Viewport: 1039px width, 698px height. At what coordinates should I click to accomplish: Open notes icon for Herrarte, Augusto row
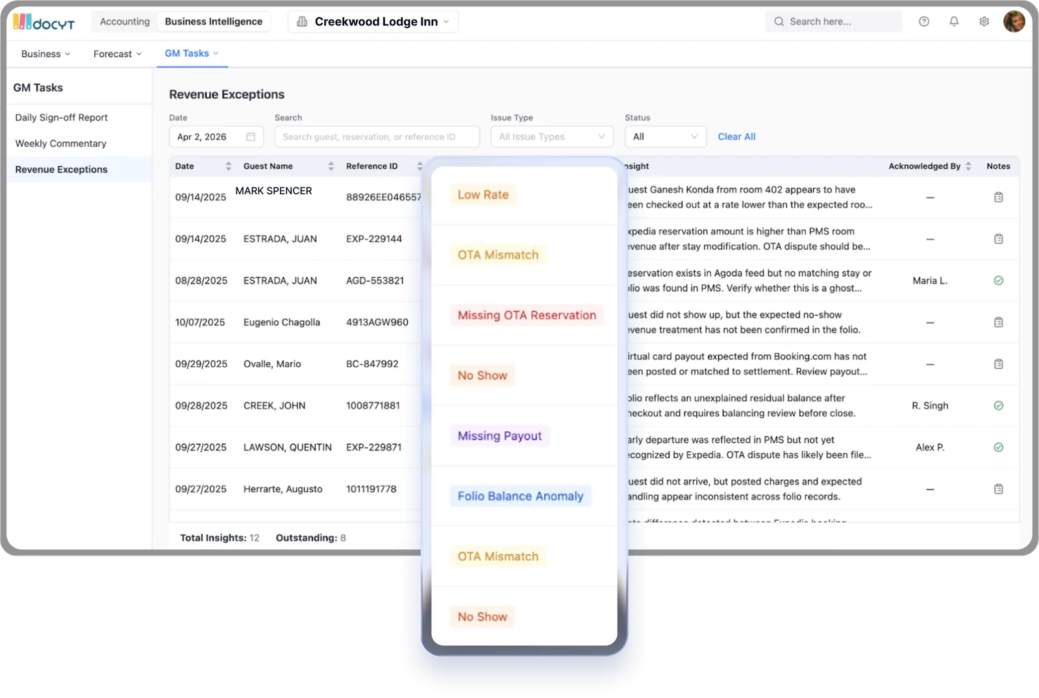999,489
